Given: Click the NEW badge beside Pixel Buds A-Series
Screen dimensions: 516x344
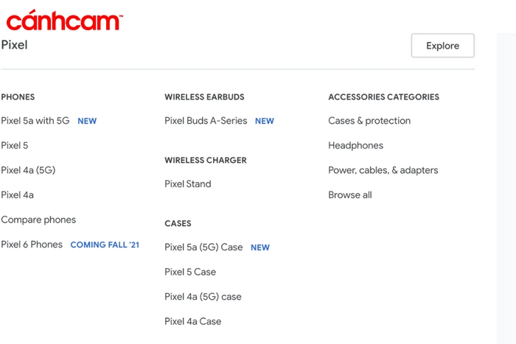Looking at the screenshot, I should click(x=265, y=121).
